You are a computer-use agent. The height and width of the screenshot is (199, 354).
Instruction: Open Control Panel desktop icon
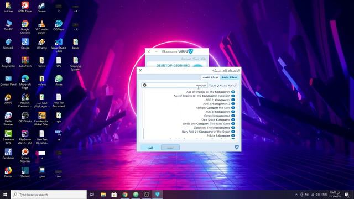(8, 81)
